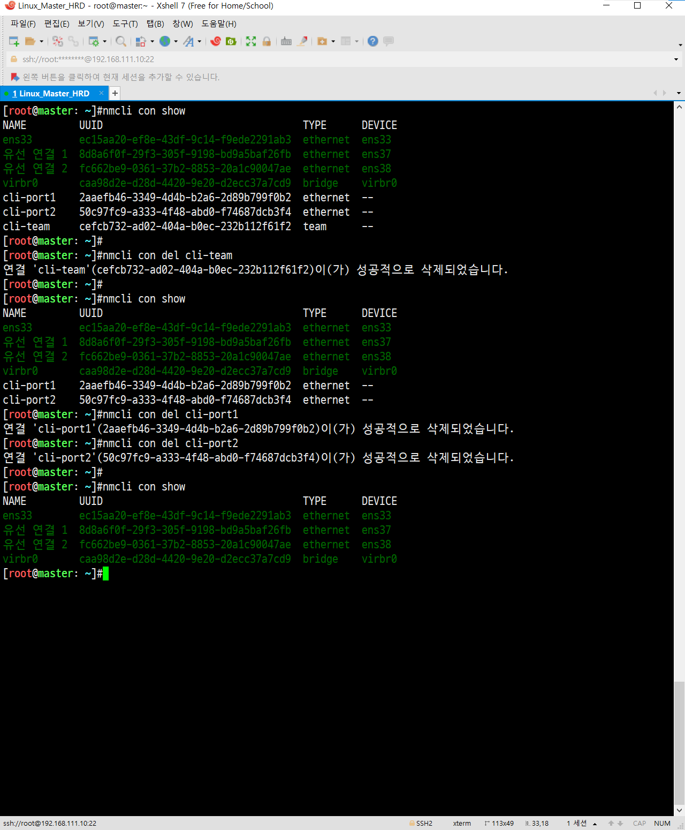Screen dimensions: 685x830
Task: Click the Lock Screen padlock icon
Action: [267, 41]
